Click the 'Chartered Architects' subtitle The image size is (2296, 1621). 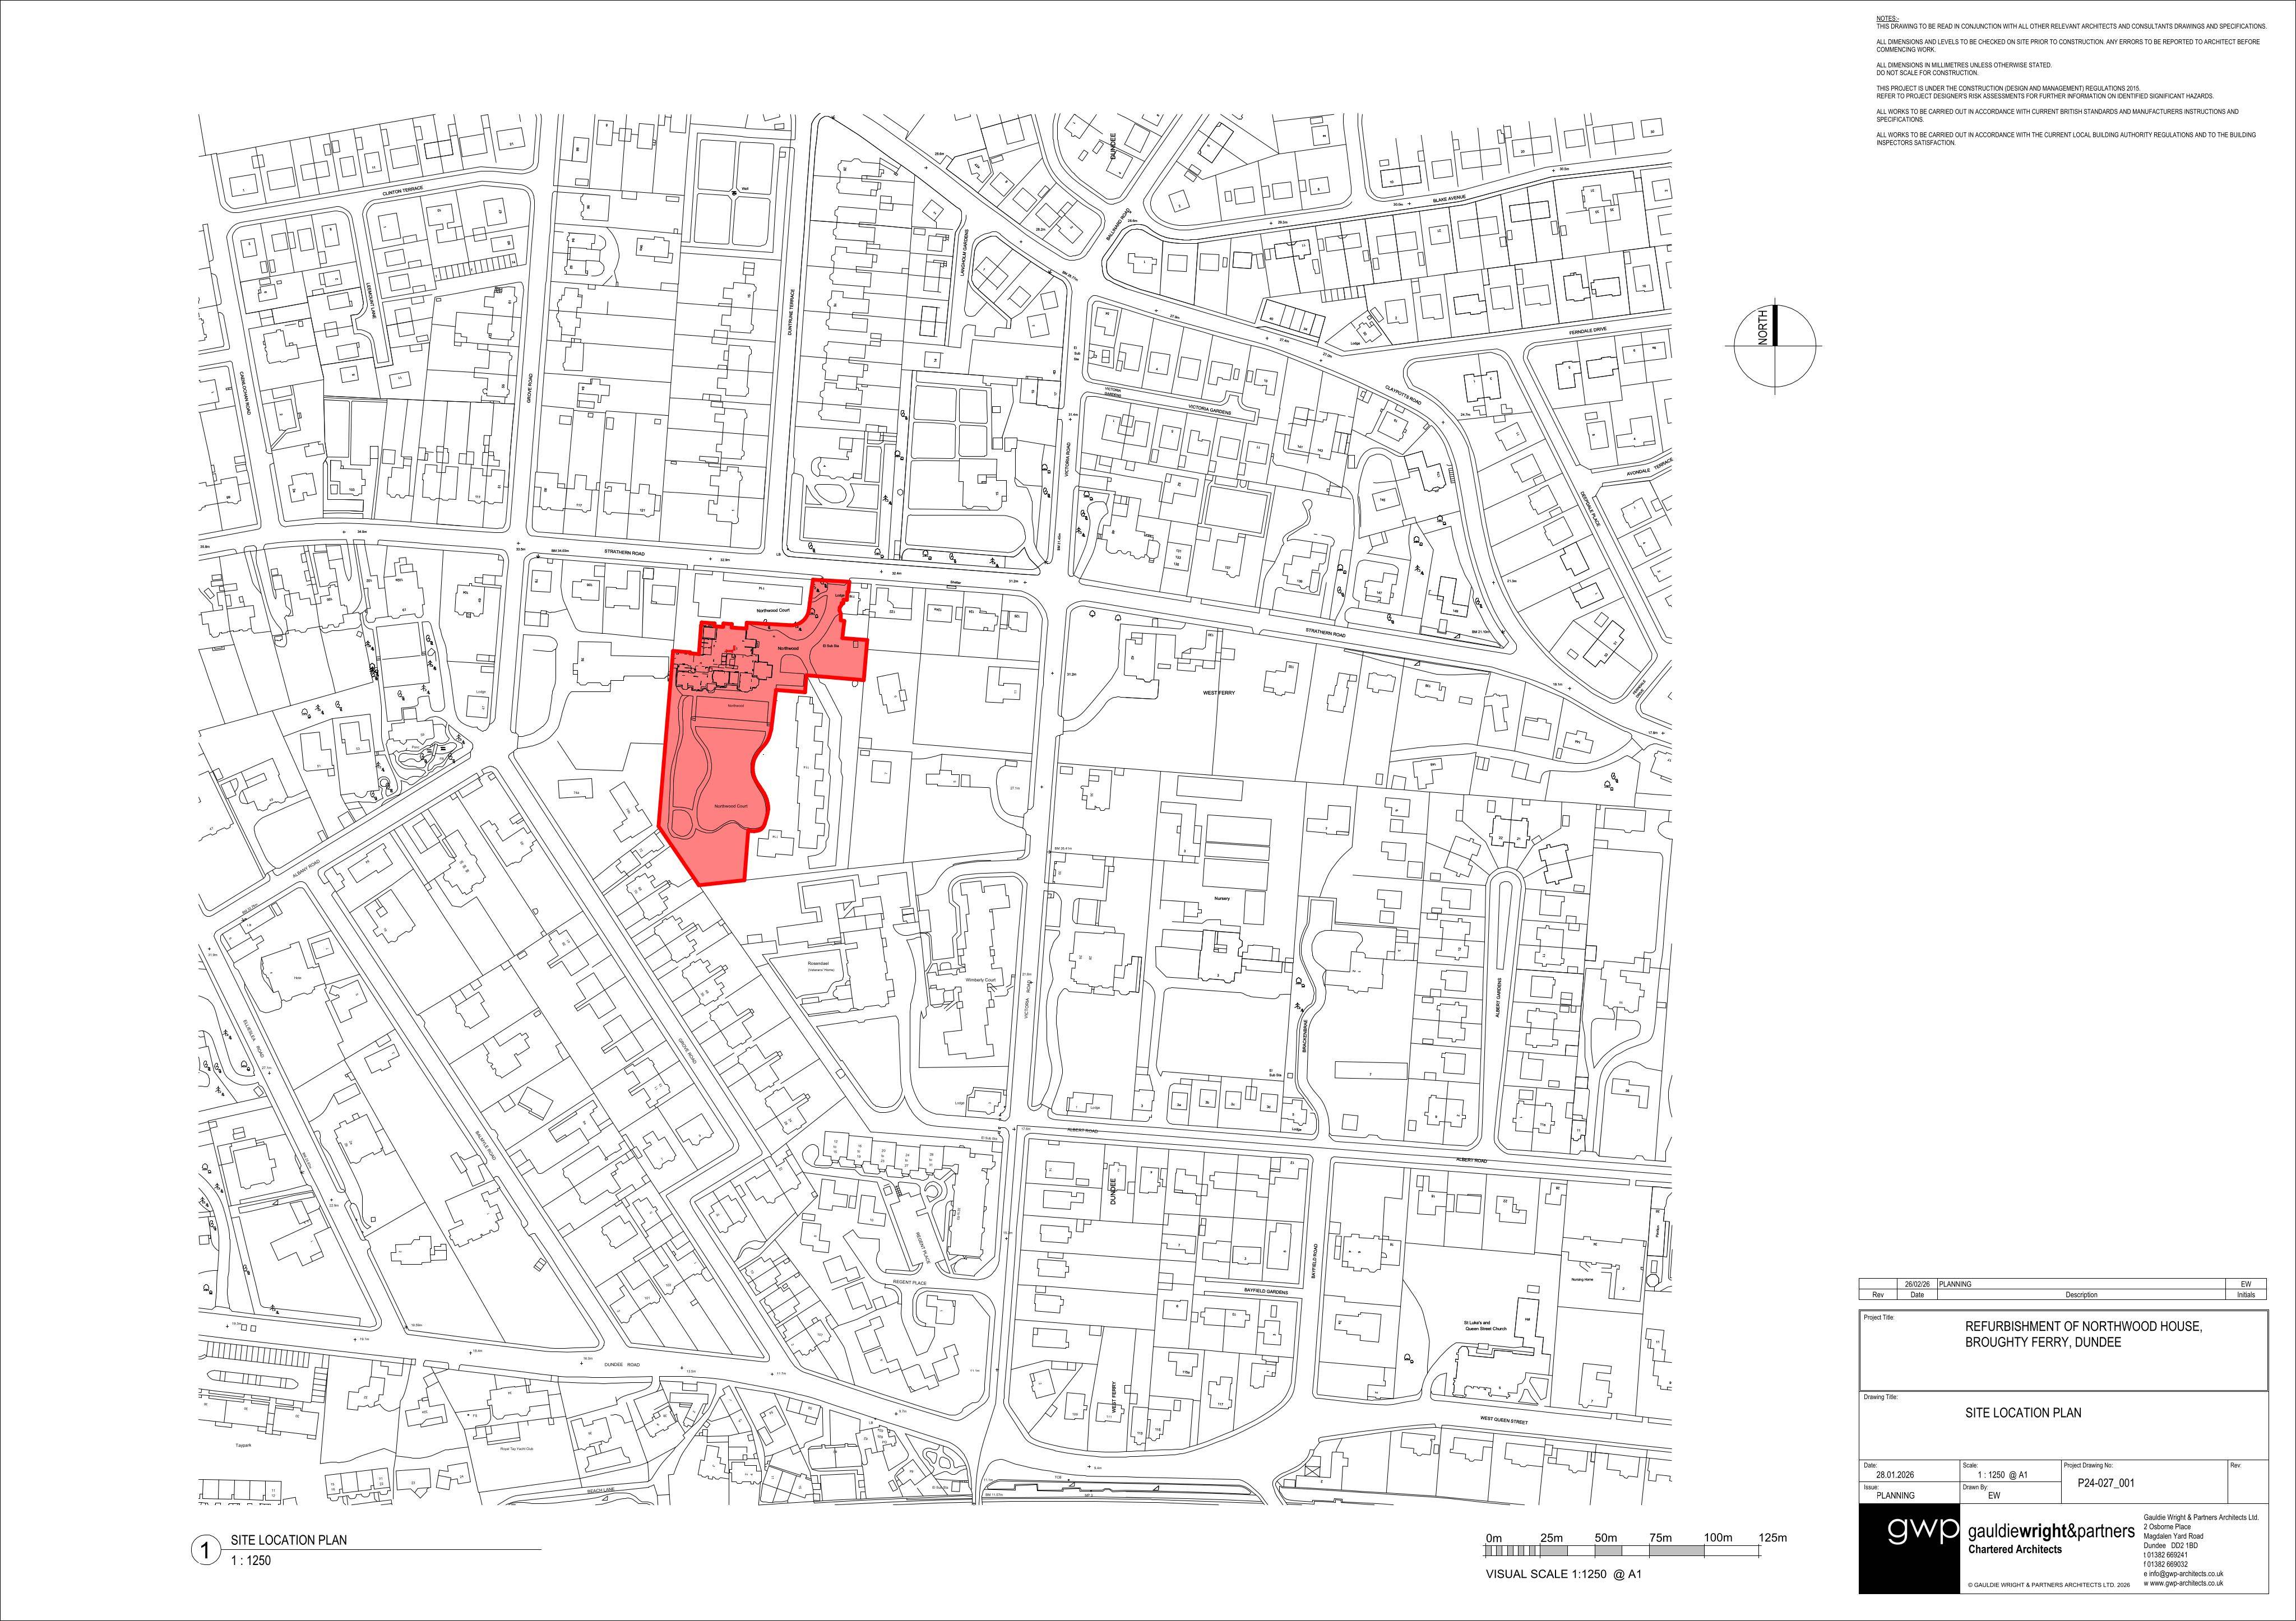coord(2015,1550)
